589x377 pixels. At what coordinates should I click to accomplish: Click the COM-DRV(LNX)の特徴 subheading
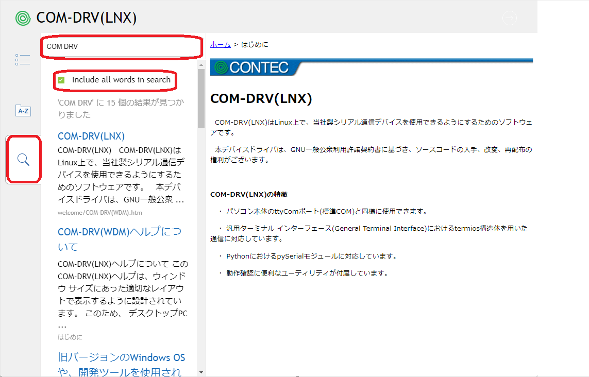(249, 195)
